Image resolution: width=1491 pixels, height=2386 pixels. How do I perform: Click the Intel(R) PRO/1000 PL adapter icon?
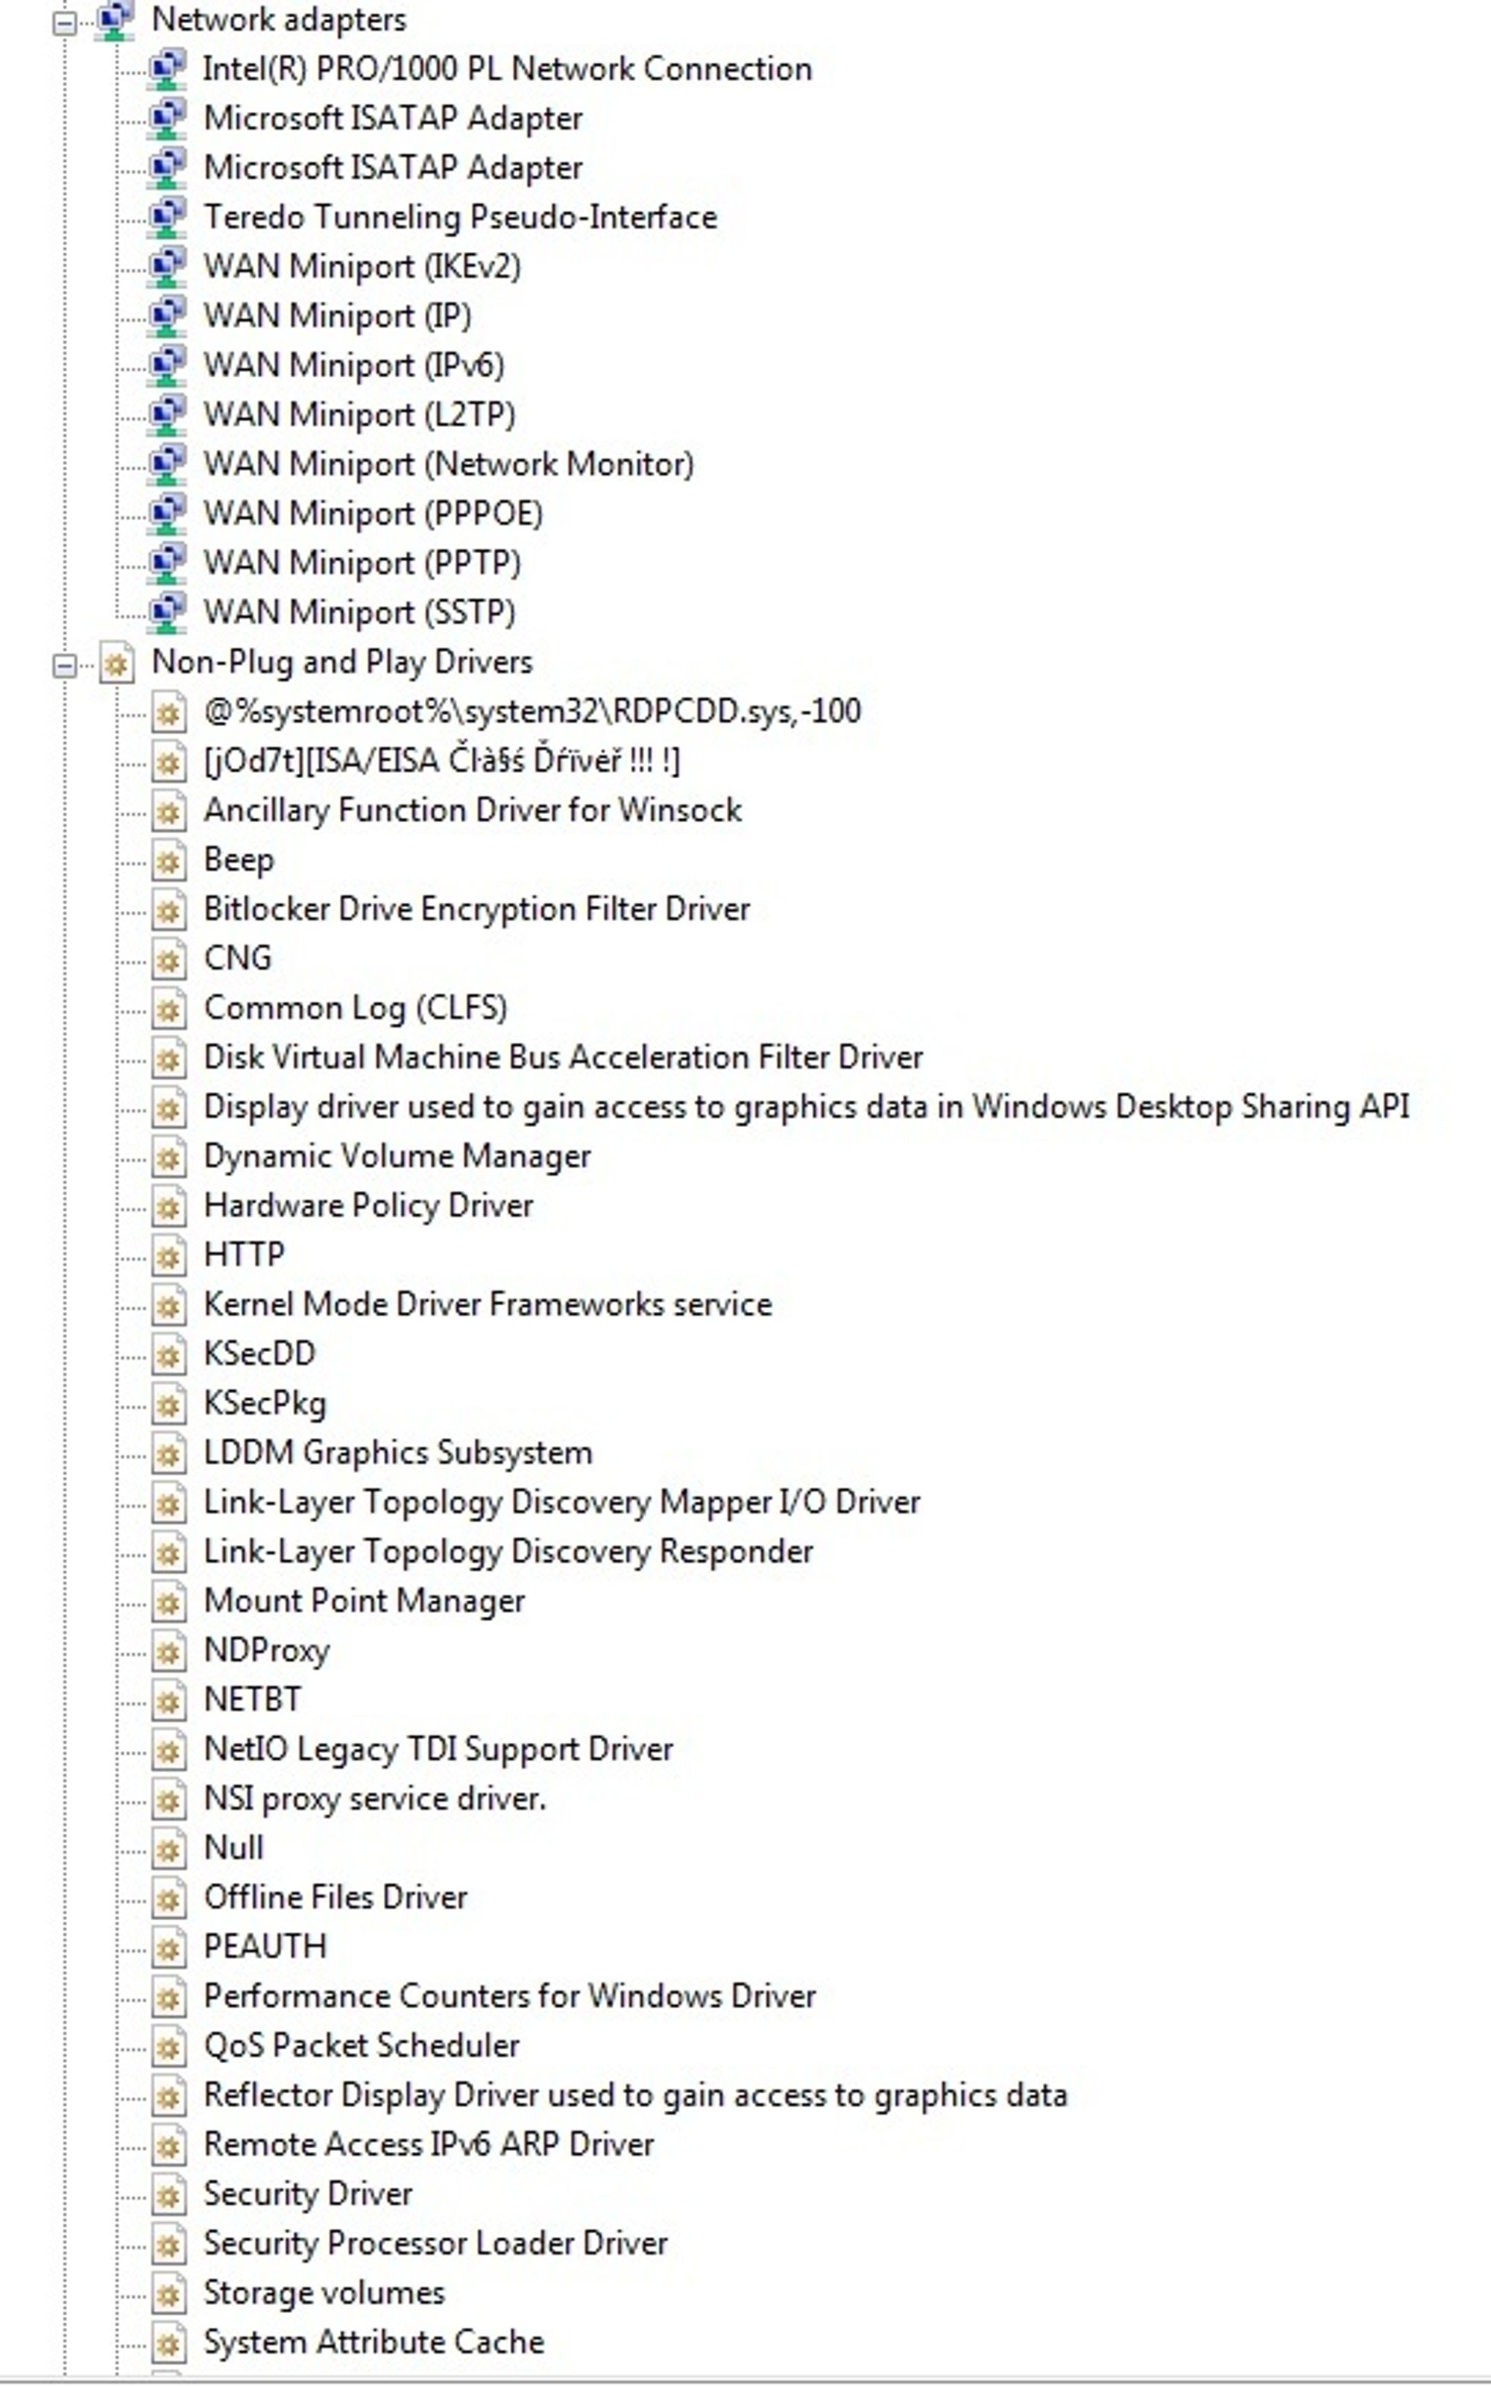click(167, 69)
